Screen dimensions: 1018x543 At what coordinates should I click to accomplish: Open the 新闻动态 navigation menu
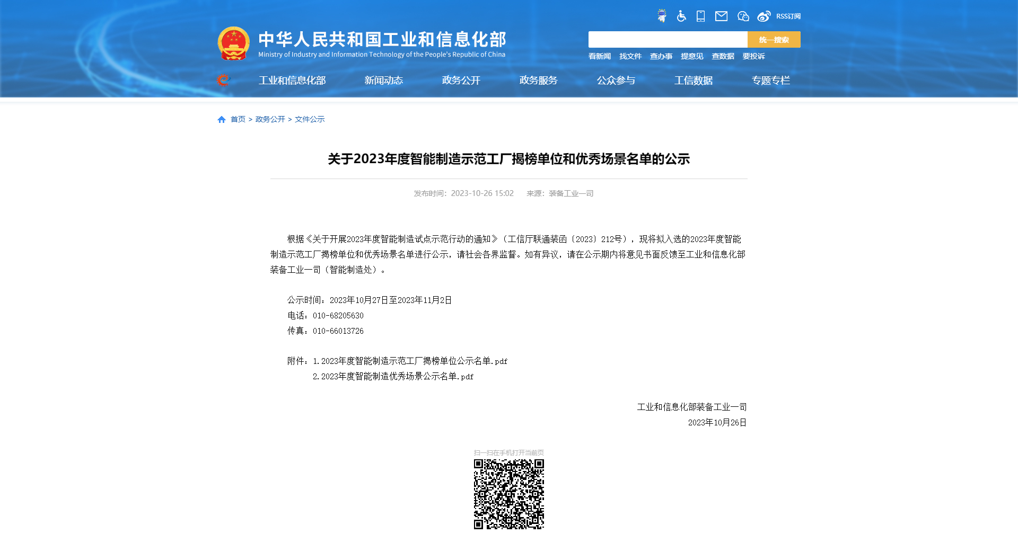pos(383,81)
